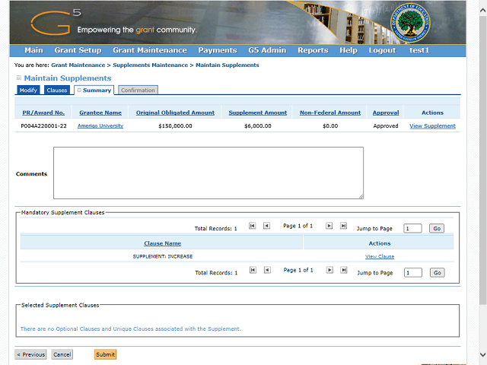Click the G5 logo in the header
The width and height of the screenshot is (487, 365).
56,22
